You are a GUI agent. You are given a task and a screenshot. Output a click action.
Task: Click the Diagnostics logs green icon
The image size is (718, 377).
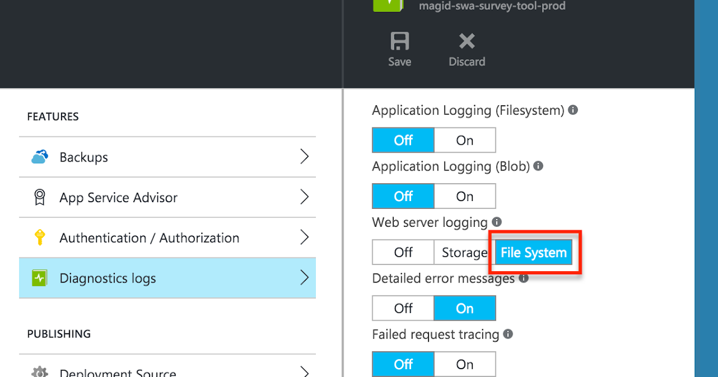click(x=39, y=278)
